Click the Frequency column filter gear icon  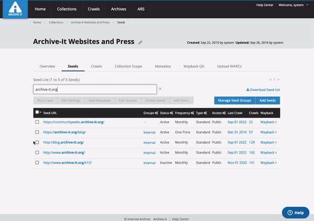(193, 113)
